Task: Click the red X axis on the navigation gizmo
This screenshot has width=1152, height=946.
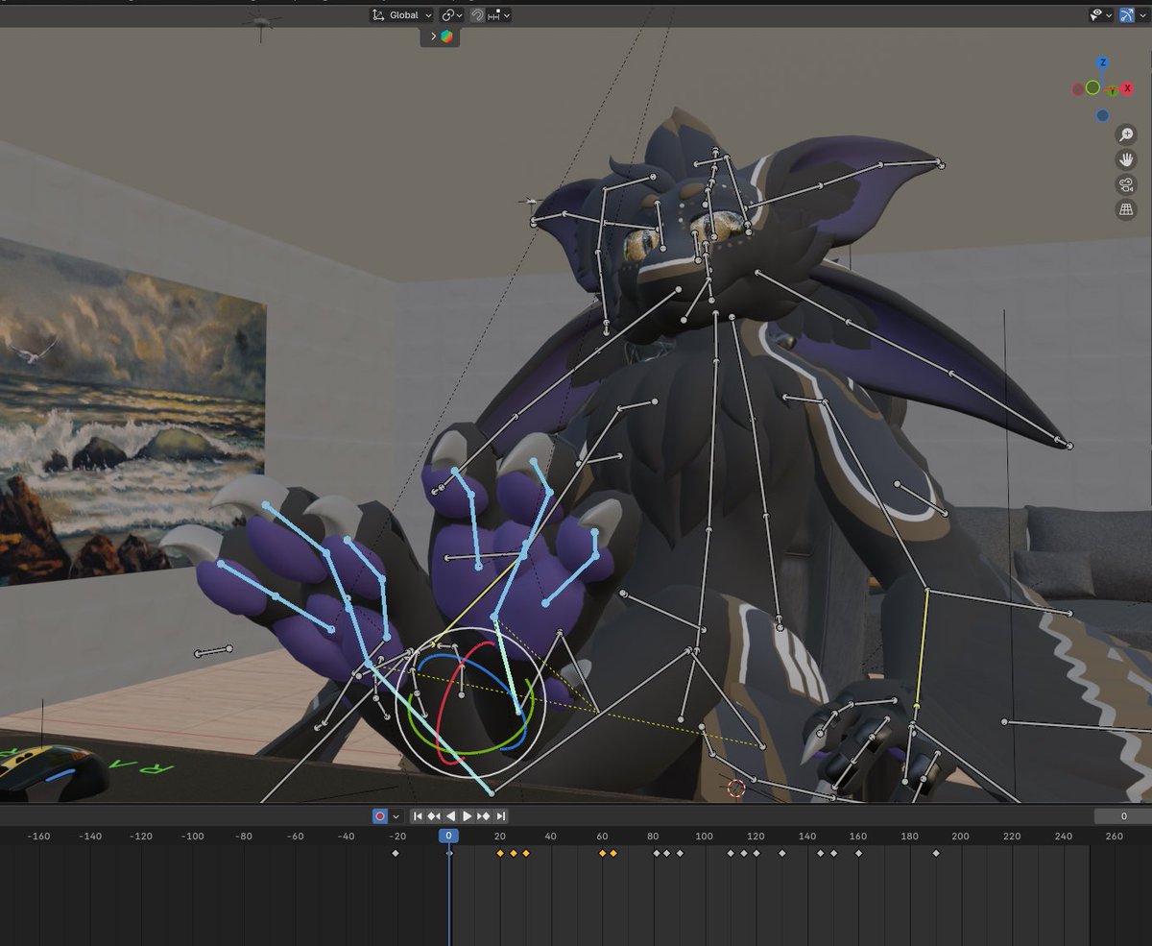Action: pos(1128,89)
